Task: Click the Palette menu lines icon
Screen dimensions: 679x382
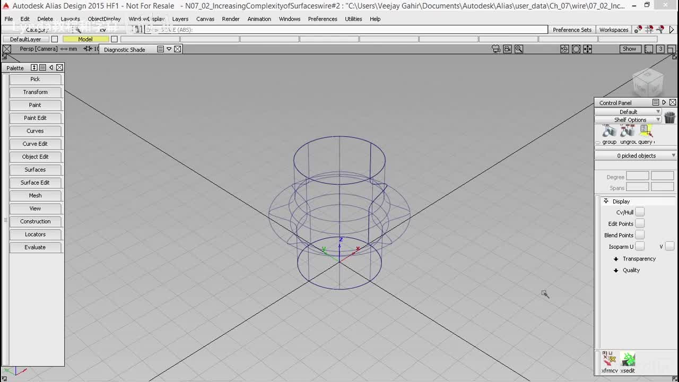Action: tap(42, 67)
